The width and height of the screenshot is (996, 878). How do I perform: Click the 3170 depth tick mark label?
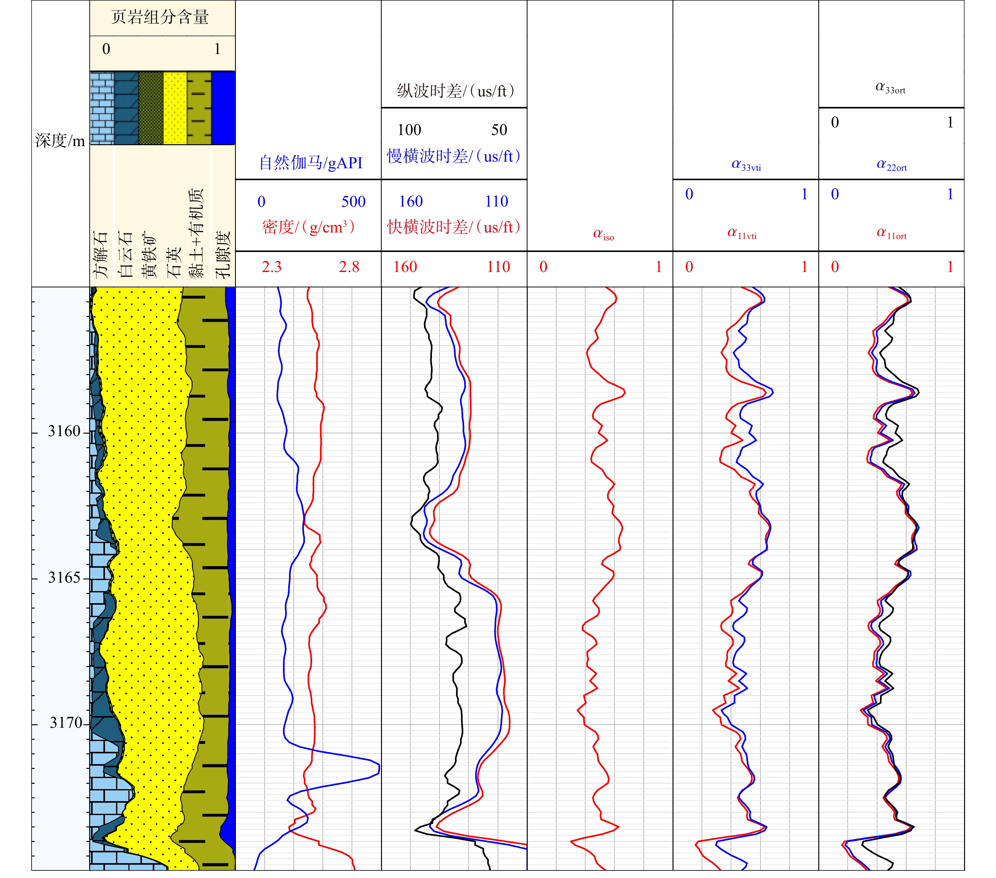tap(66, 722)
